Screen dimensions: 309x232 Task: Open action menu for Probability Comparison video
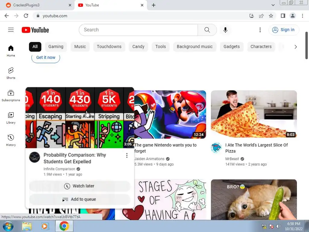[127, 156]
